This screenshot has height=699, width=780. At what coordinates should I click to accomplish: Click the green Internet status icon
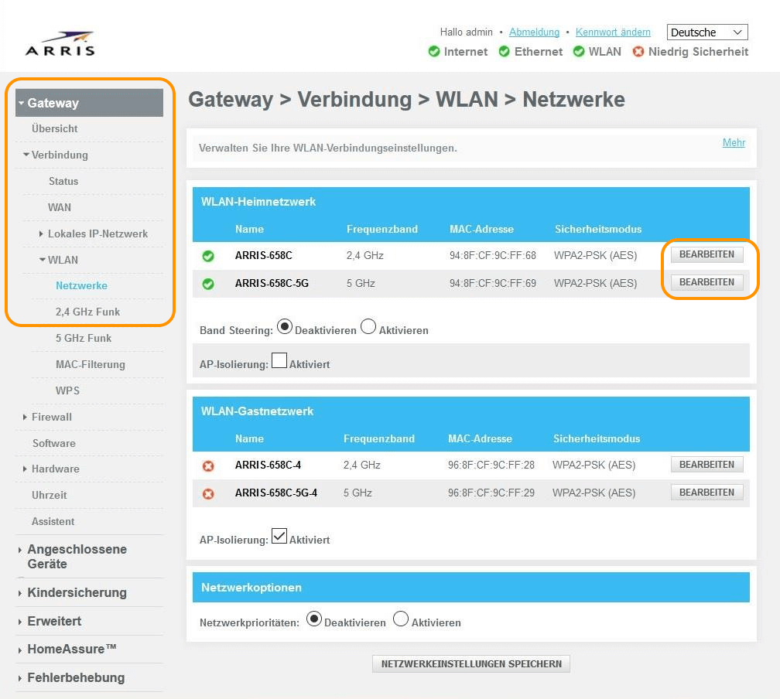(x=434, y=52)
